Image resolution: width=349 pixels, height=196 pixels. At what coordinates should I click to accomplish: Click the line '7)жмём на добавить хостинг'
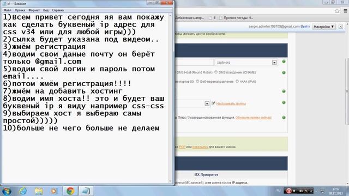click(x=63, y=91)
